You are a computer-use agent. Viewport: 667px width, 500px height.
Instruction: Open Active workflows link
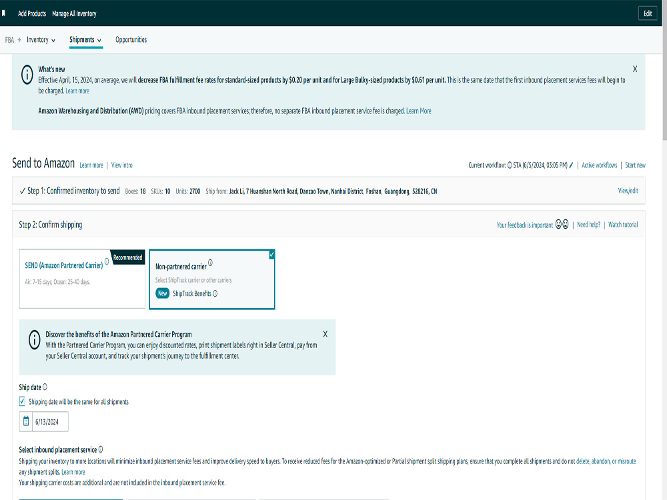(600, 165)
